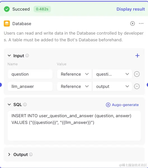Image resolution: width=148 pixels, height=168 pixels.
Task: Click the Augo-generate circled A icon
Action: 108,105
